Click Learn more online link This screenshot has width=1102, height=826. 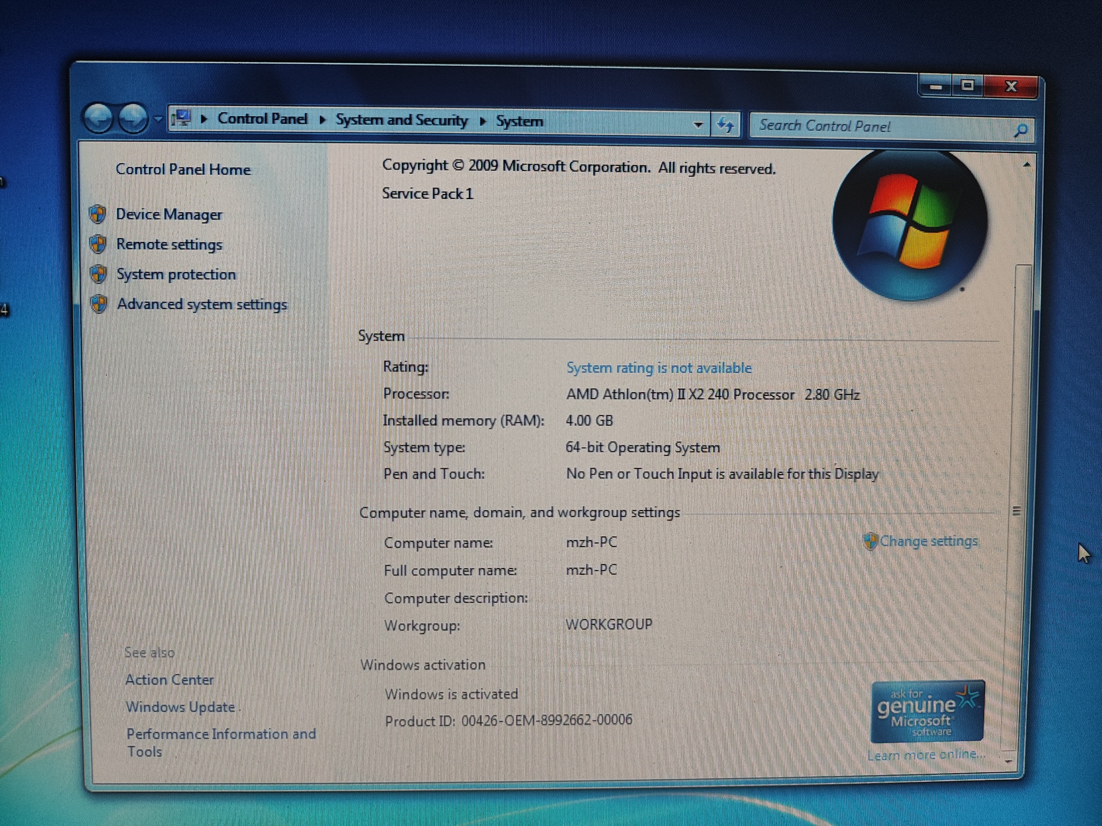point(926,755)
